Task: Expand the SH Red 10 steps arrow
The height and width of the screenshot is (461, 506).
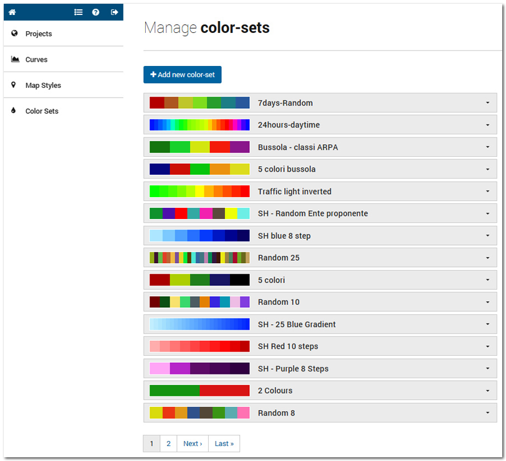Action: (487, 347)
